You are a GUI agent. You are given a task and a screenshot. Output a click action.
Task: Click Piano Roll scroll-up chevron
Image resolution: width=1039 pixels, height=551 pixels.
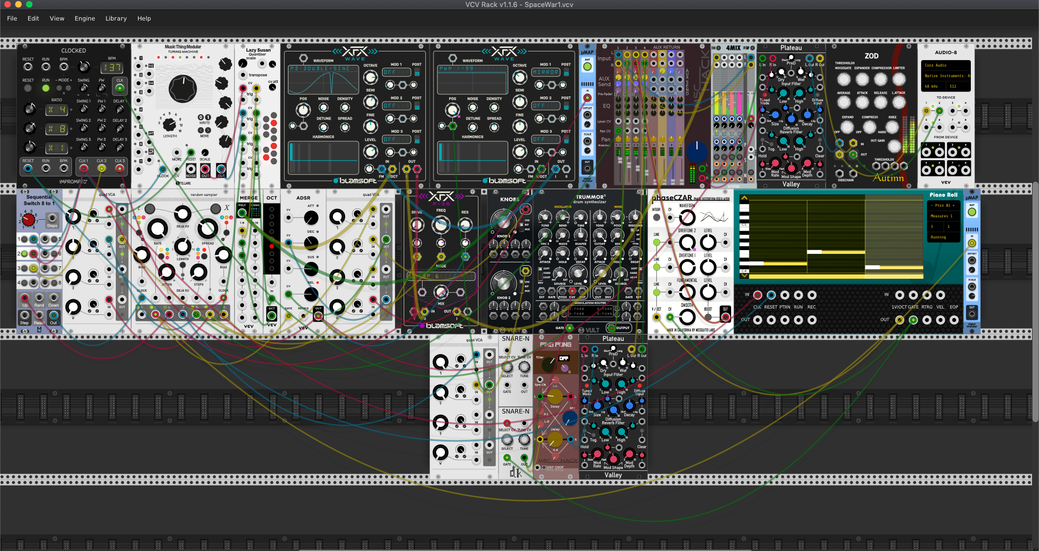tap(744, 198)
